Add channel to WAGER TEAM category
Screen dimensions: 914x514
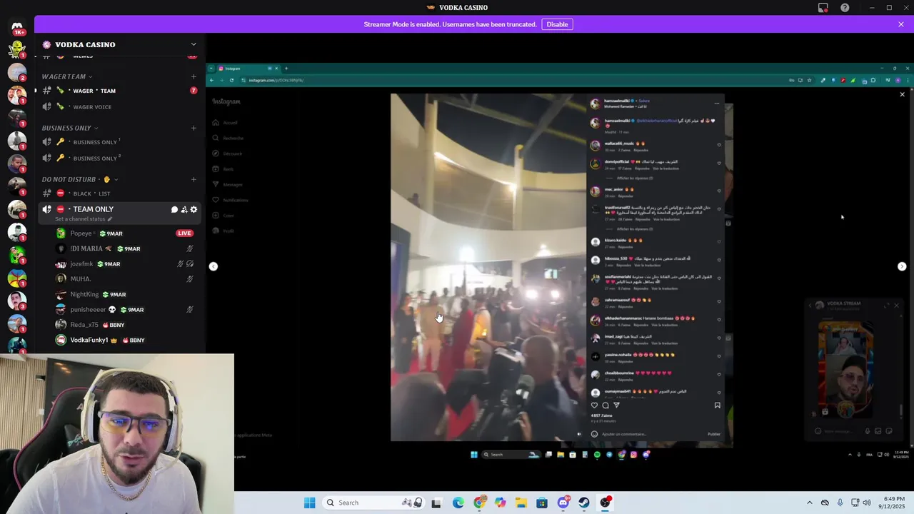[194, 76]
